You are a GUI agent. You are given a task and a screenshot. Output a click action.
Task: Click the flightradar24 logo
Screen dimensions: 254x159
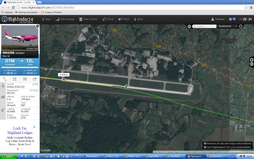(17, 20)
